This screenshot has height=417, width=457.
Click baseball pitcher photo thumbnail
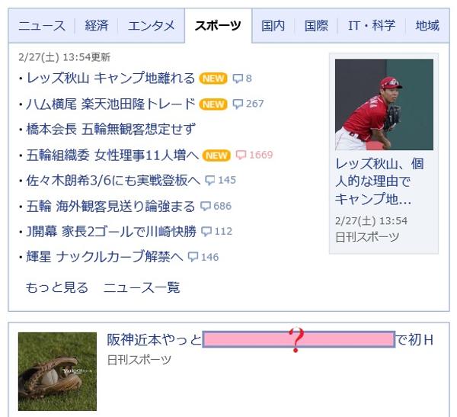pyautogui.click(x=384, y=104)
